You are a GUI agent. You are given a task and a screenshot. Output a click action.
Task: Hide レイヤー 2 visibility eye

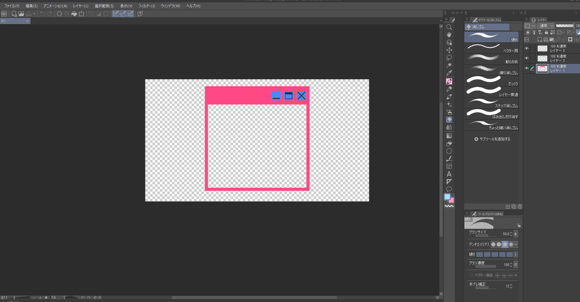526,58
